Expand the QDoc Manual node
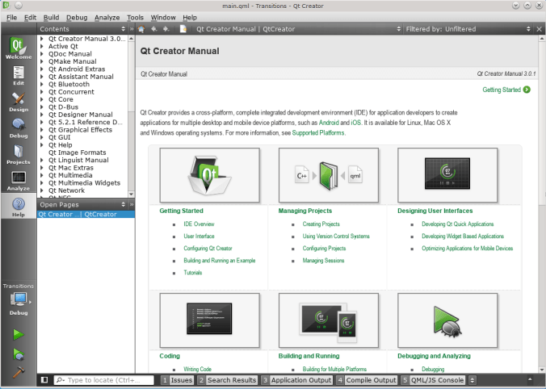The height and width of the screenshot is (389, 546). (x=42, y=54)
